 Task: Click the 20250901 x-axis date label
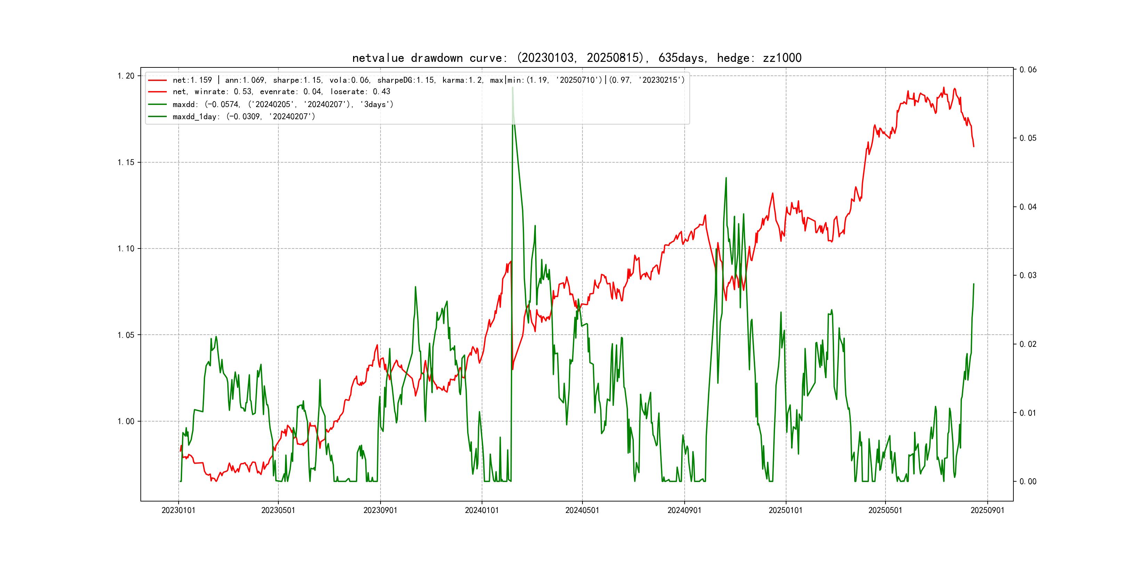[987, 510]
